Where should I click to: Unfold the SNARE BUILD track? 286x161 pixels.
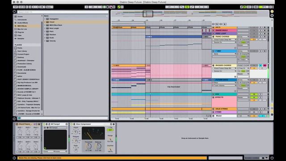[x=213, y=30]
